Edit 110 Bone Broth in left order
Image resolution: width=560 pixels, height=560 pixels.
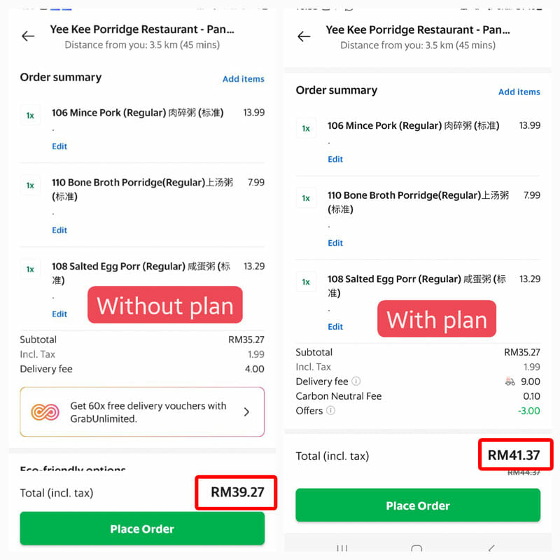pos(59,230)
